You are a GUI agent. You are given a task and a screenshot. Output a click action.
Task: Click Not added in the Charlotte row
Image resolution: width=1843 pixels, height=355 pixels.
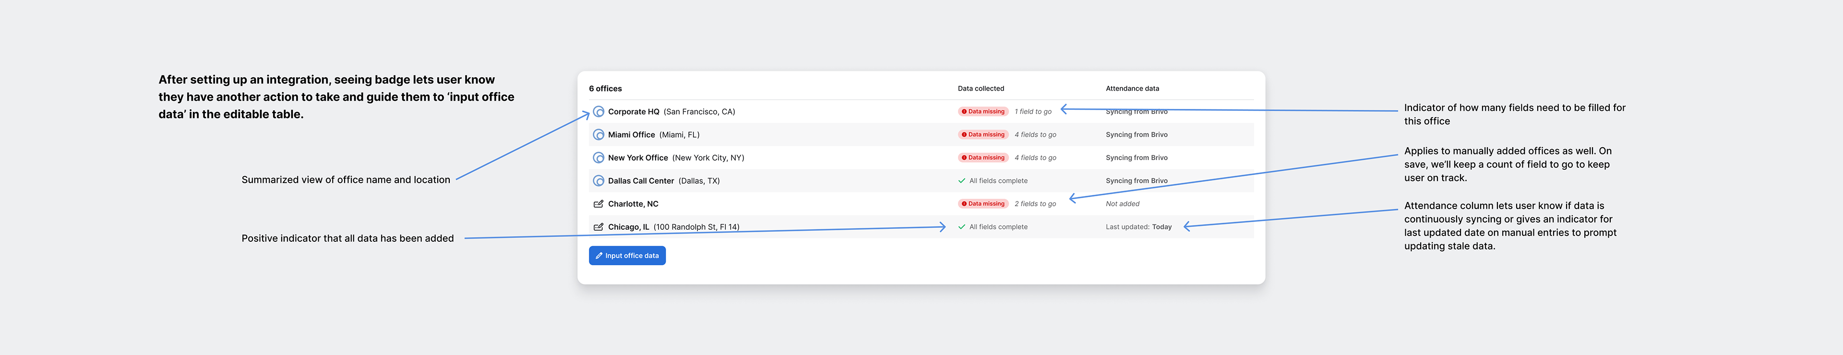pyautogui.click(x=1123, y=204)
